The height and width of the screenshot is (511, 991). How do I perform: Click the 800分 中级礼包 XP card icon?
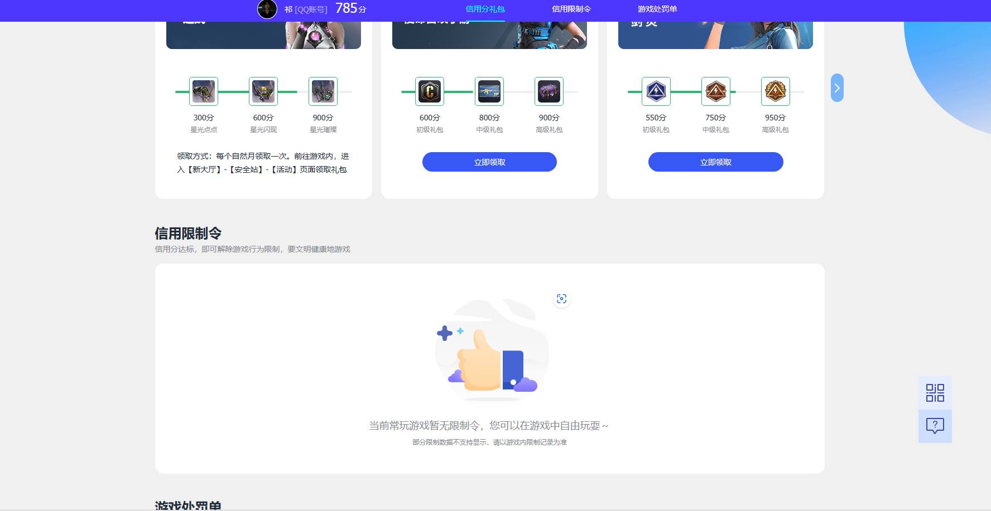click(x=489, y=91)
